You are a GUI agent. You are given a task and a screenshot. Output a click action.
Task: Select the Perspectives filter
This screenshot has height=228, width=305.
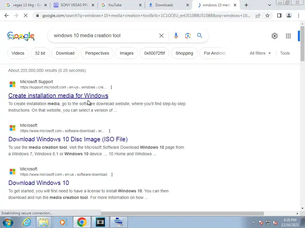click(97, 53)
